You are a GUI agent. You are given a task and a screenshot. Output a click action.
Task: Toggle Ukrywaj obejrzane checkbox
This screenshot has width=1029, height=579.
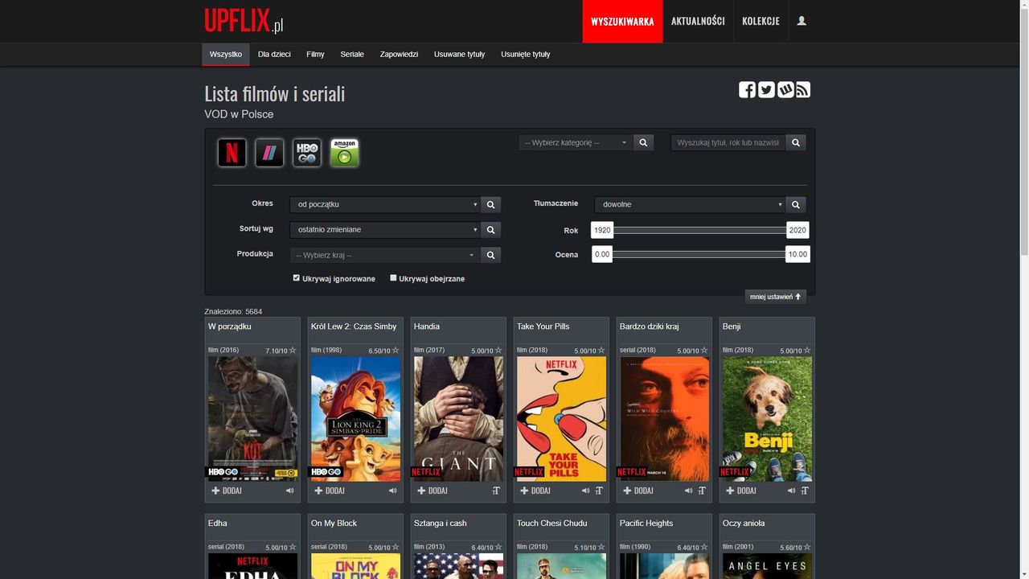coord(393,277)
